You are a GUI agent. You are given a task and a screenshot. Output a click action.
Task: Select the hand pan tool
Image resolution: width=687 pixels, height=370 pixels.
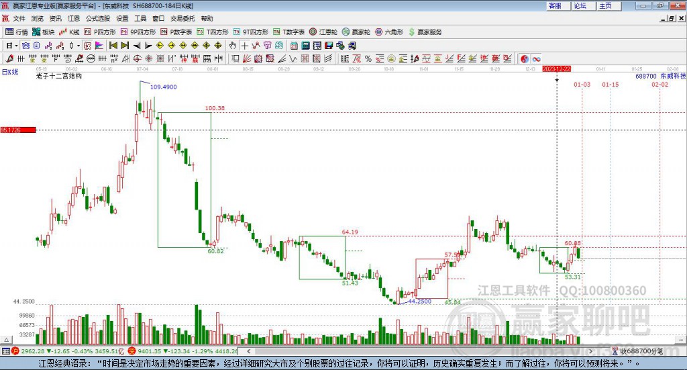point(233,46)
